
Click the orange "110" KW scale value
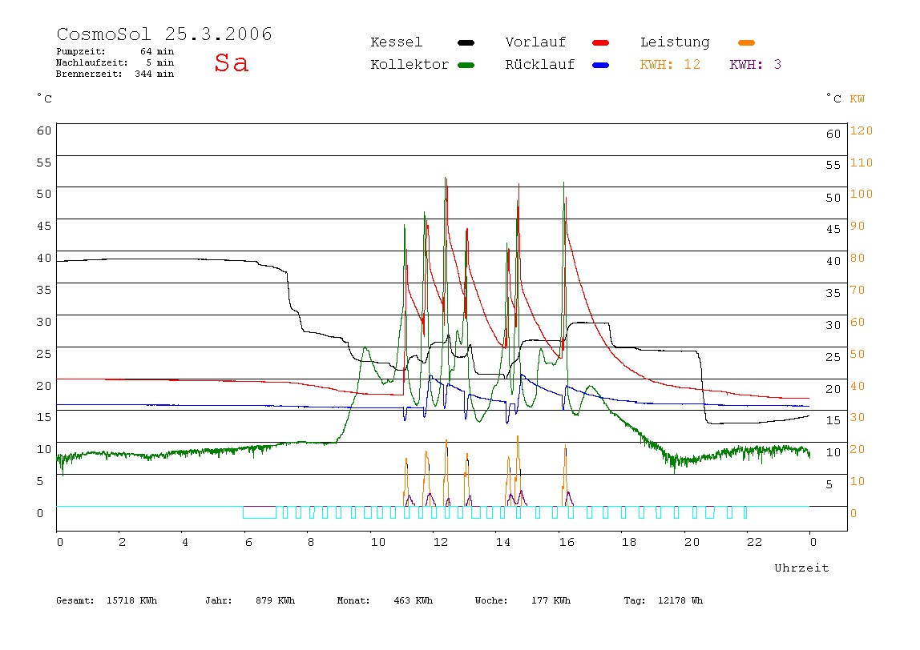pyautogui.click(x=861, y=162)
